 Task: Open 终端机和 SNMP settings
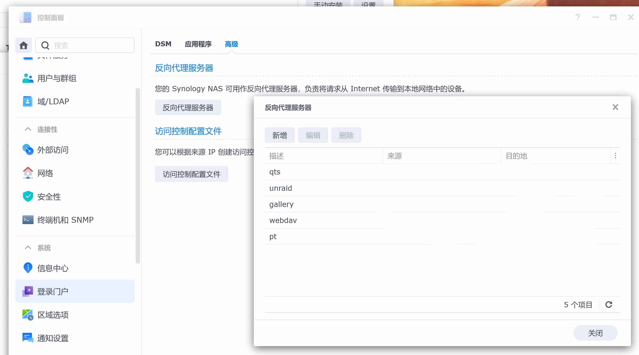65,220
